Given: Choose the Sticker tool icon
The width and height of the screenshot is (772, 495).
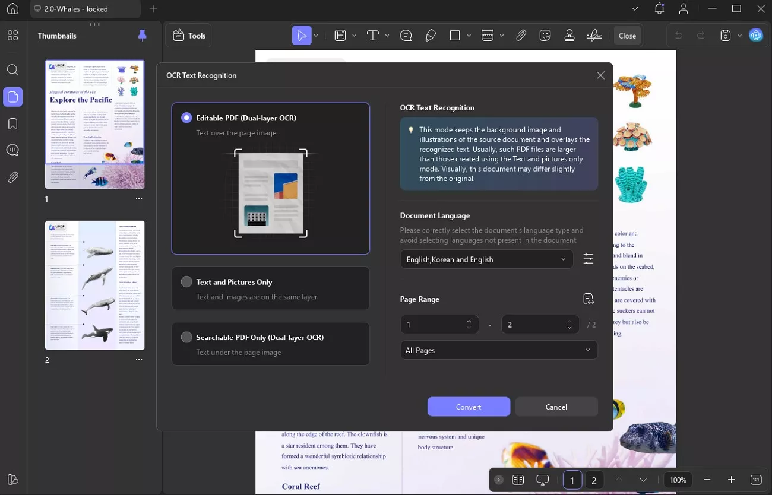Looking at the screenshot, I should 545,36.
